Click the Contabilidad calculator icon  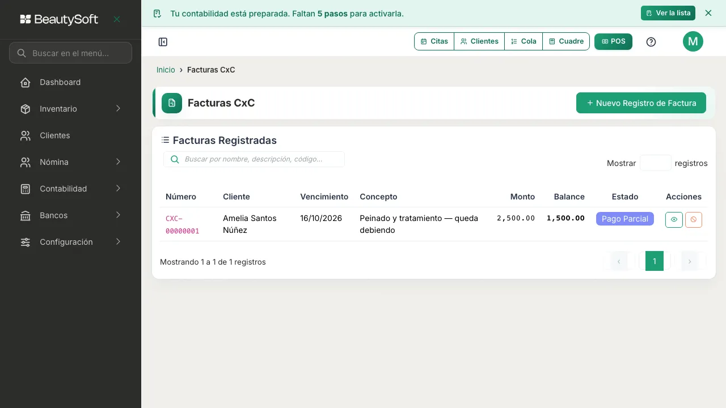point(26,189)
